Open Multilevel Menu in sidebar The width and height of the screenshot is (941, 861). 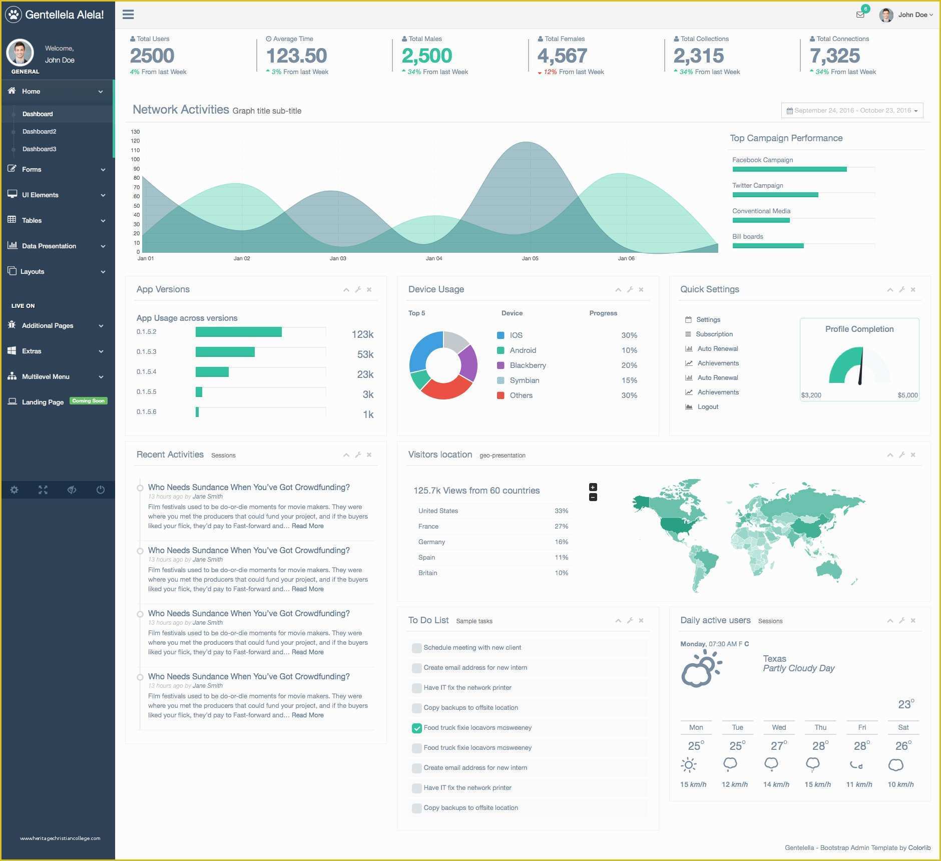click(57, 377)
